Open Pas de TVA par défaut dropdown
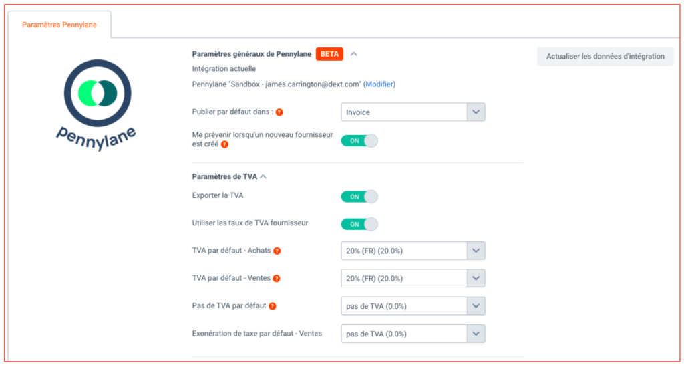684x367 pixels. point(413,306)
